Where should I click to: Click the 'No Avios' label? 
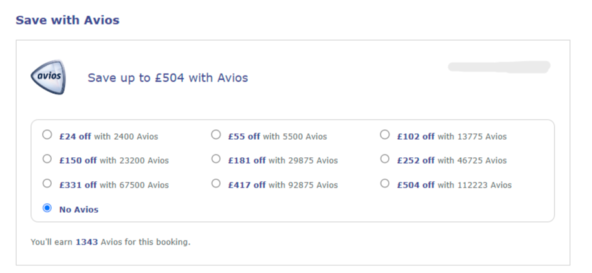[79, 210]
